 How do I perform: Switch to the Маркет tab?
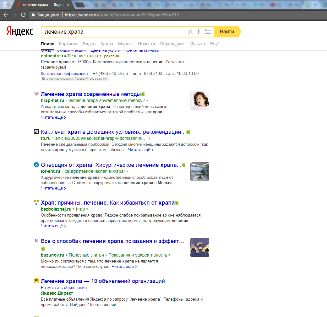[x=126, y=44]
